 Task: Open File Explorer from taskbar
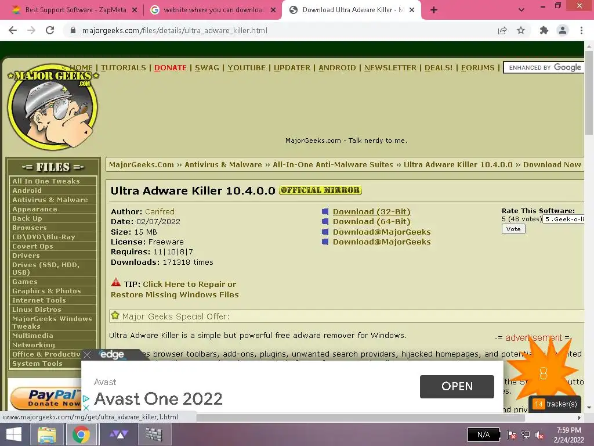coord(46,434)
